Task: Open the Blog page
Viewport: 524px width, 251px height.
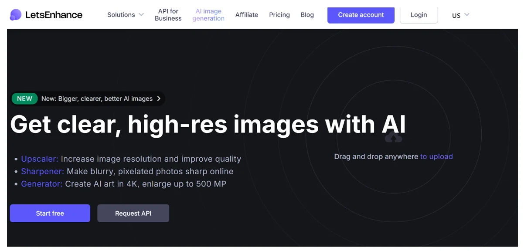Action: (307, 15)
